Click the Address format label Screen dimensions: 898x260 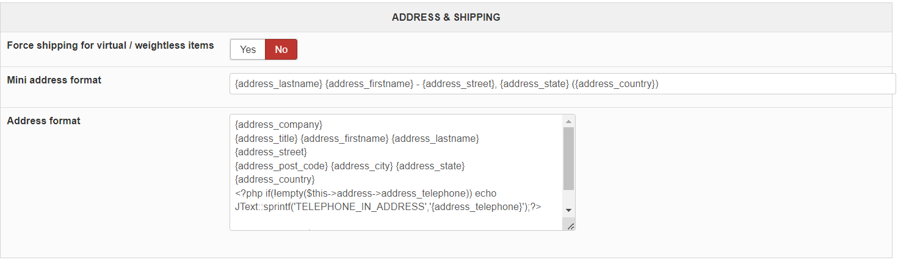tap(44, 121)
